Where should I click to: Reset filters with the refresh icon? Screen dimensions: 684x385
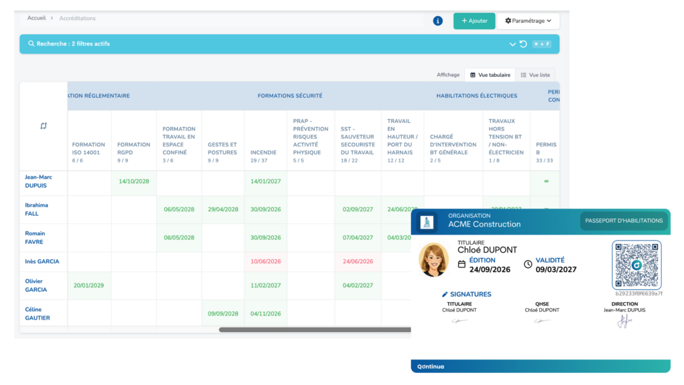pos(523,44)
